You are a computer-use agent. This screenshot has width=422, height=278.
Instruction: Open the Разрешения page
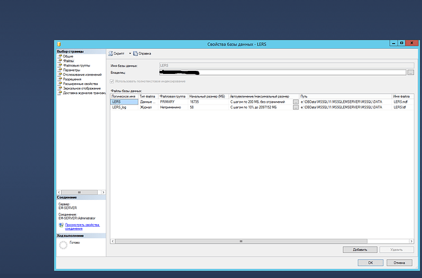72,79
